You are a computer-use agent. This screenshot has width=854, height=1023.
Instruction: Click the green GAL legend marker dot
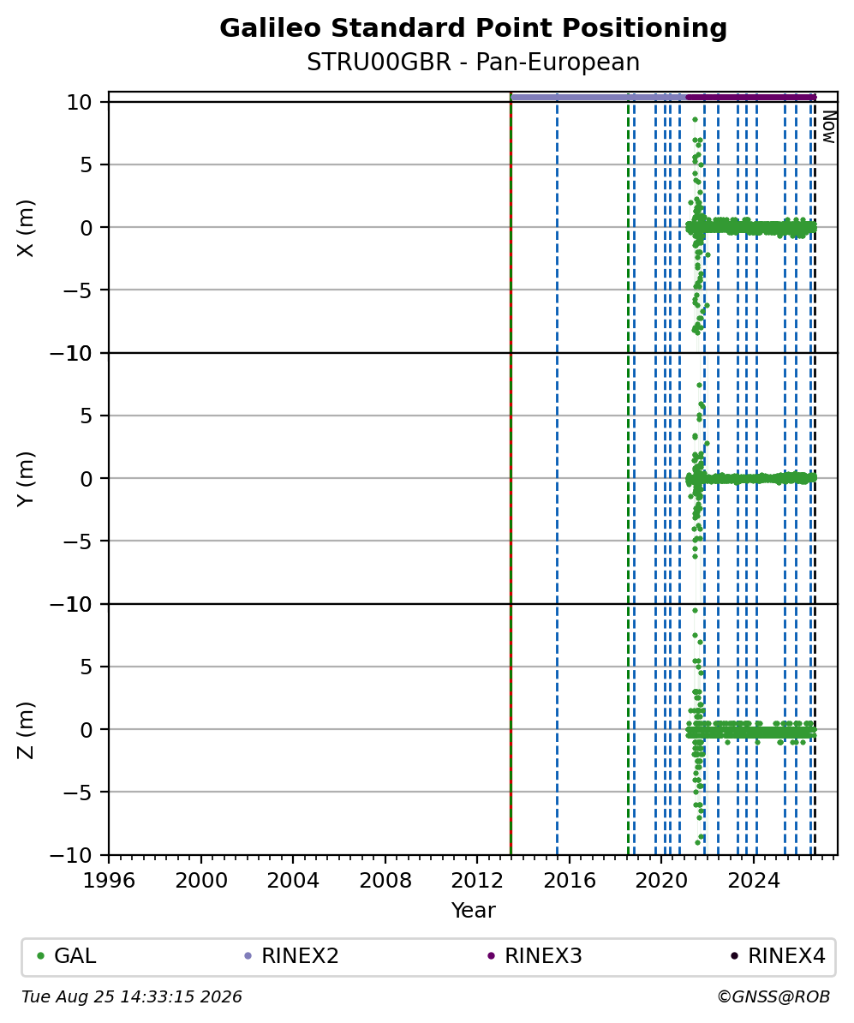tap(41, 956)
